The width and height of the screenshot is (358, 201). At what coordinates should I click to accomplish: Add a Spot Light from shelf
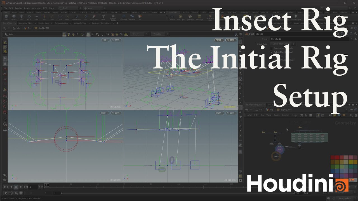pyautogui.click(x=190, y=18)
